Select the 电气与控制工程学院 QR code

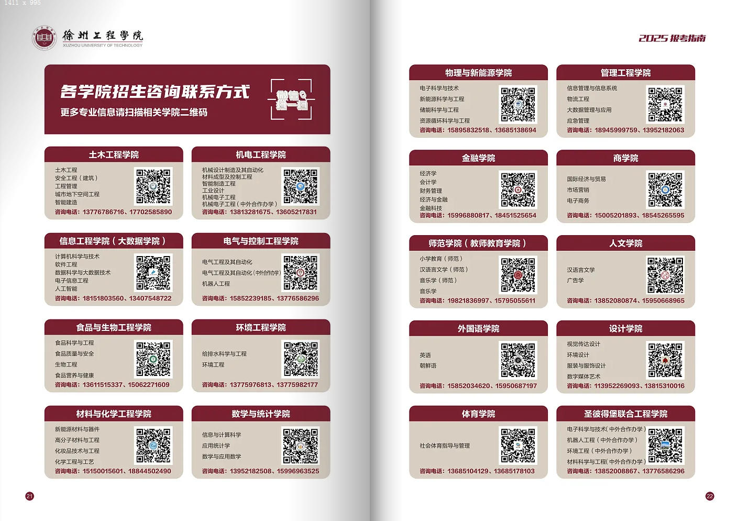click(301, 273)
